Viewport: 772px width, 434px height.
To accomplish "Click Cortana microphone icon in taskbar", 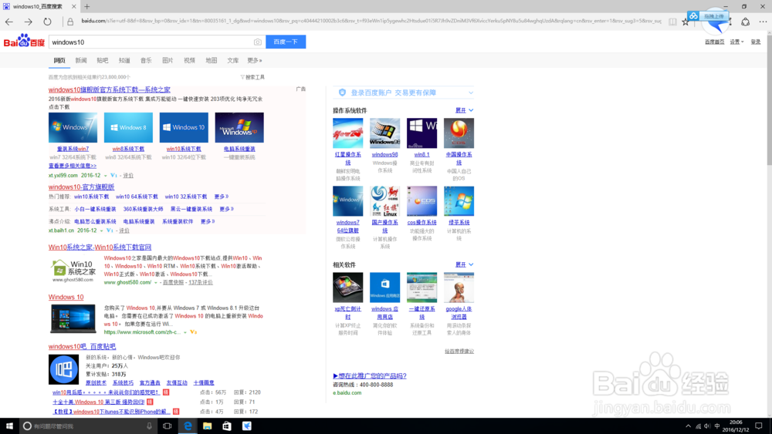I will pos(149,426).
